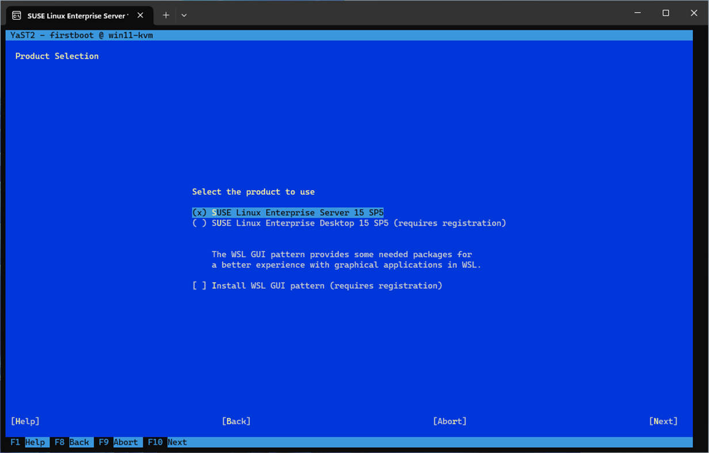
Task: Click the [Abort] button
Action: pos(449,421)
